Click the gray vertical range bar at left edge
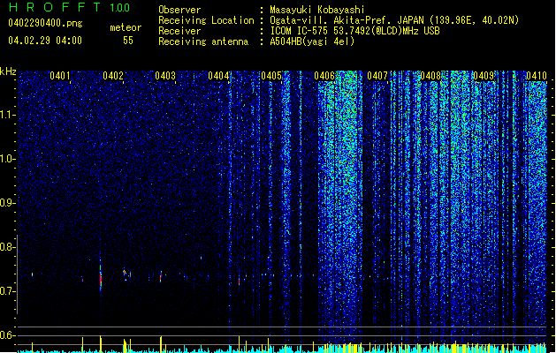 pos(17,274)
